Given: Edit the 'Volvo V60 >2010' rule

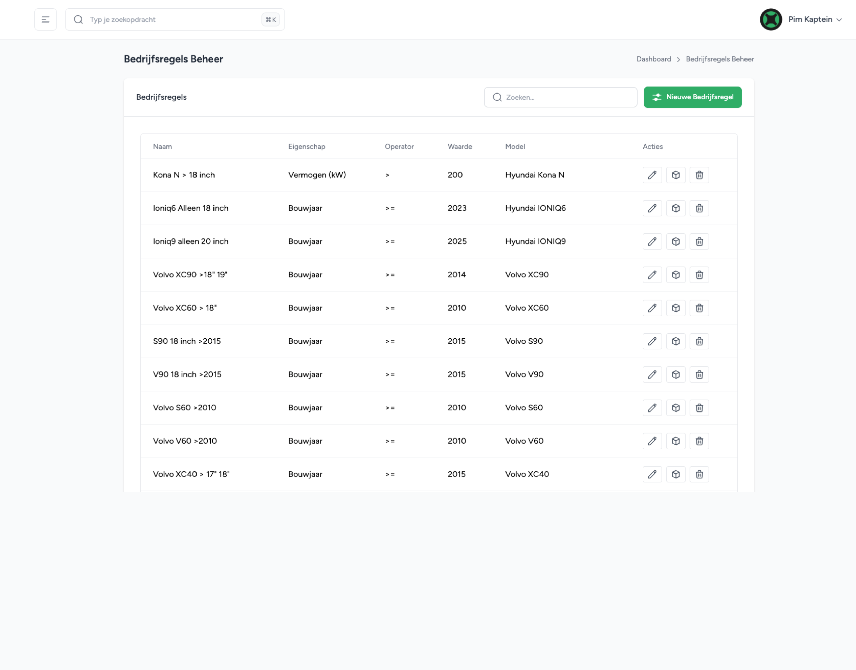Looking at the screenshot, I should (x=652, y=441).
